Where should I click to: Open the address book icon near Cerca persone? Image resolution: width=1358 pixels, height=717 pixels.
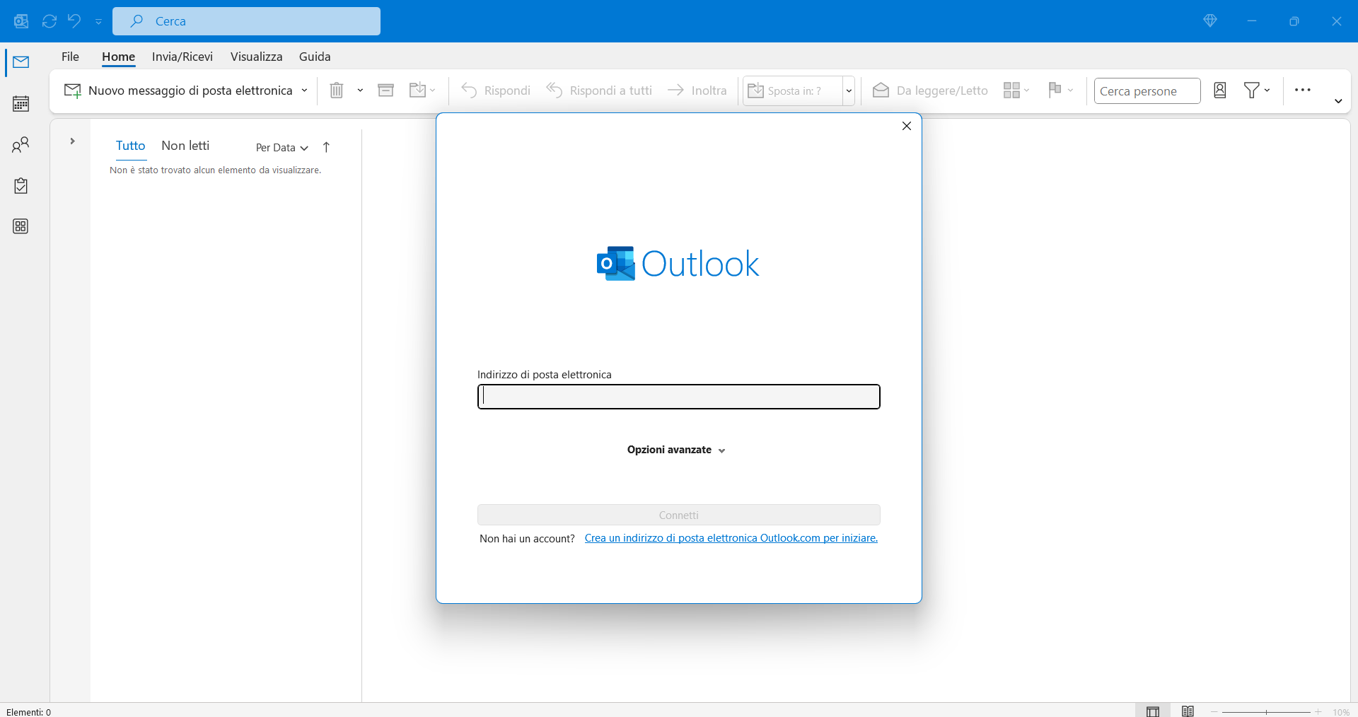coord(1219,91)
